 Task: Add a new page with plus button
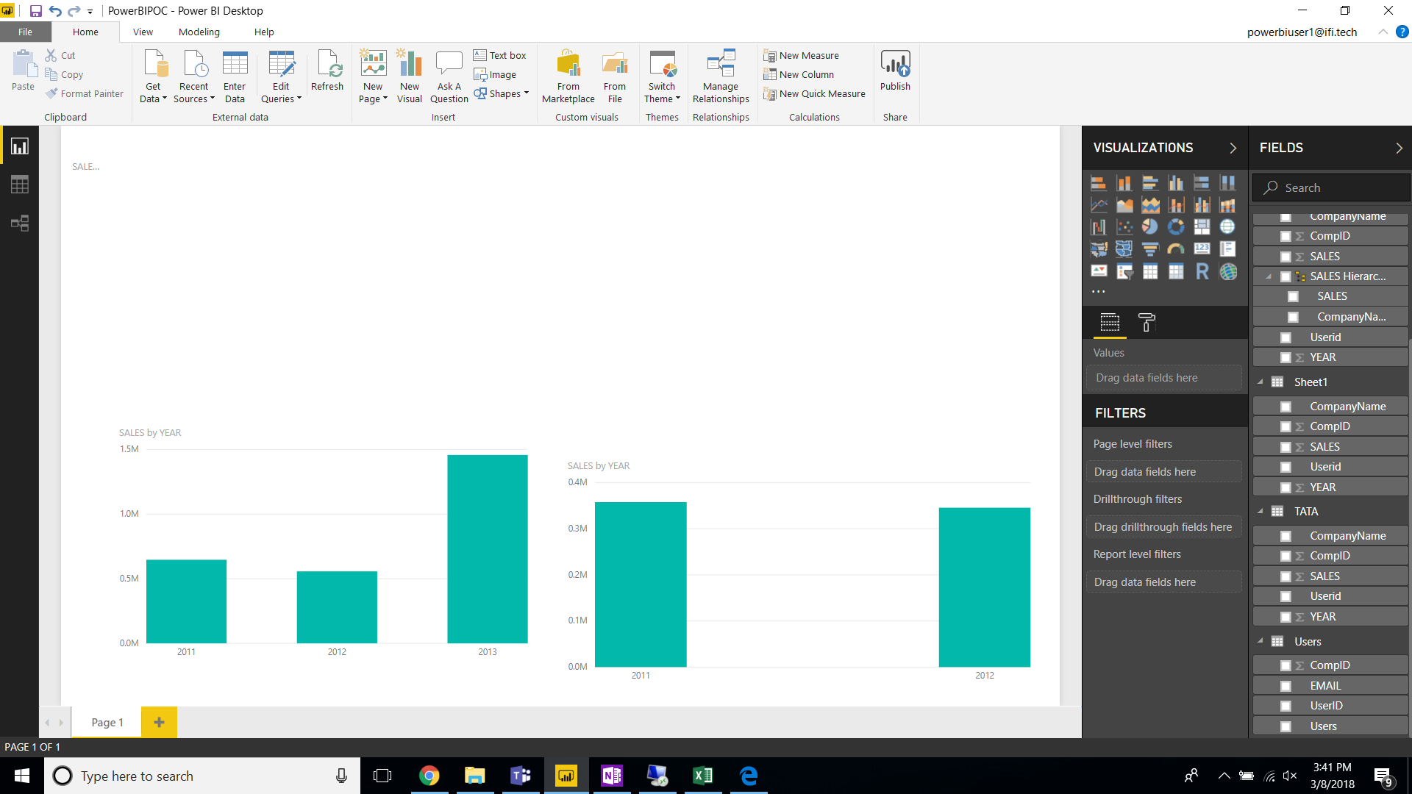(159, 723)
